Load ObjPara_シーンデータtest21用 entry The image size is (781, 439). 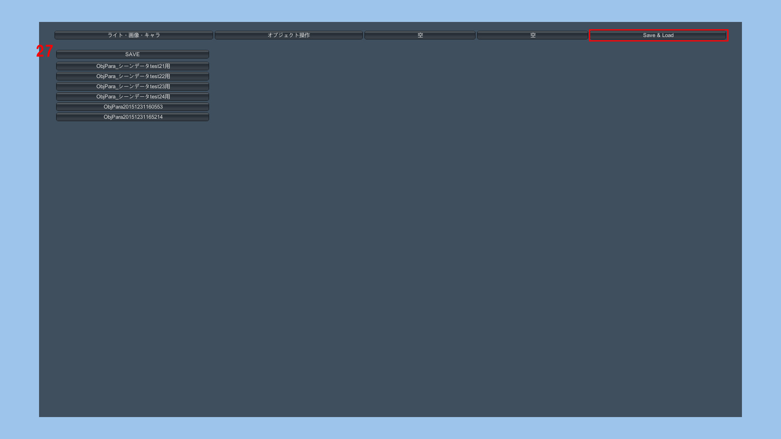133,66
